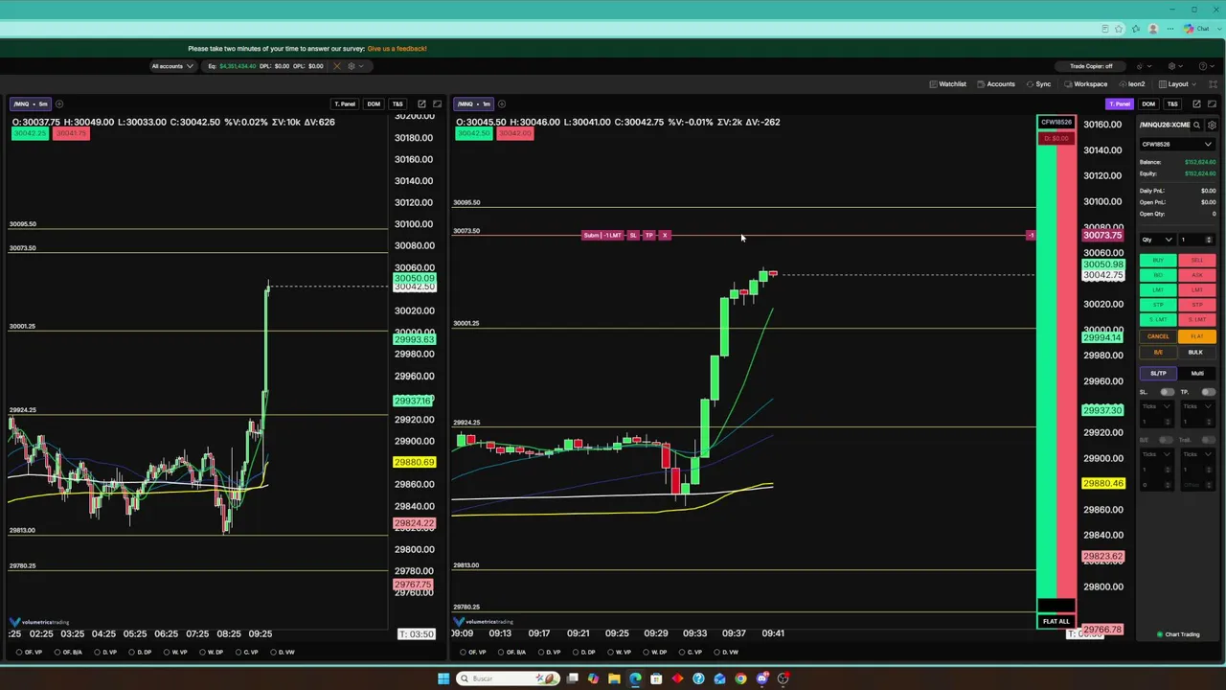Open T&S on the left chart
The height and width of the screenshot is (690, 1226).
(x=397, y=103)
